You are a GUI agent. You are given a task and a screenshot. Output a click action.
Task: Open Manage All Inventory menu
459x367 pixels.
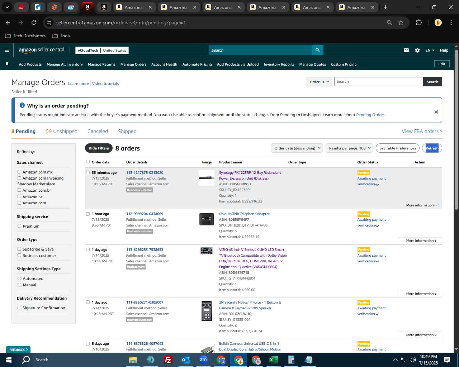point(65,65)
